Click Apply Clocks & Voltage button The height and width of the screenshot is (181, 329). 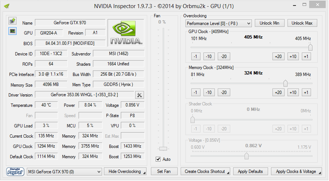pos(296,171)
